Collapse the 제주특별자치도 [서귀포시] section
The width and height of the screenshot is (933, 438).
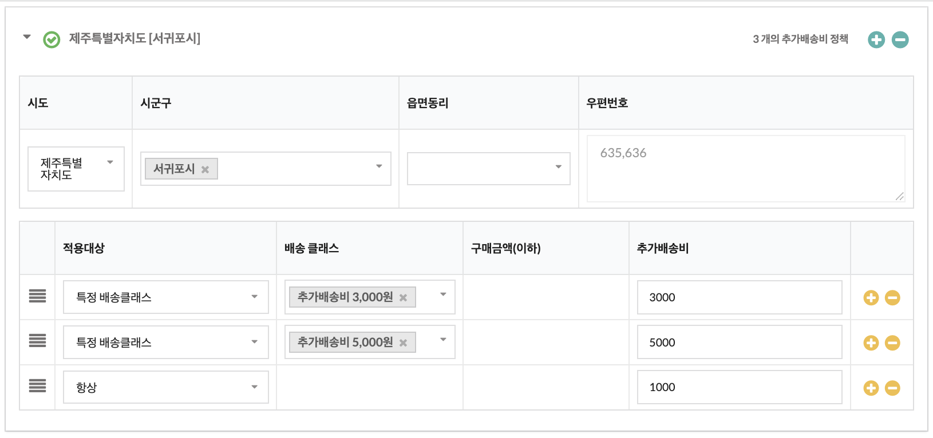point(26,37)
